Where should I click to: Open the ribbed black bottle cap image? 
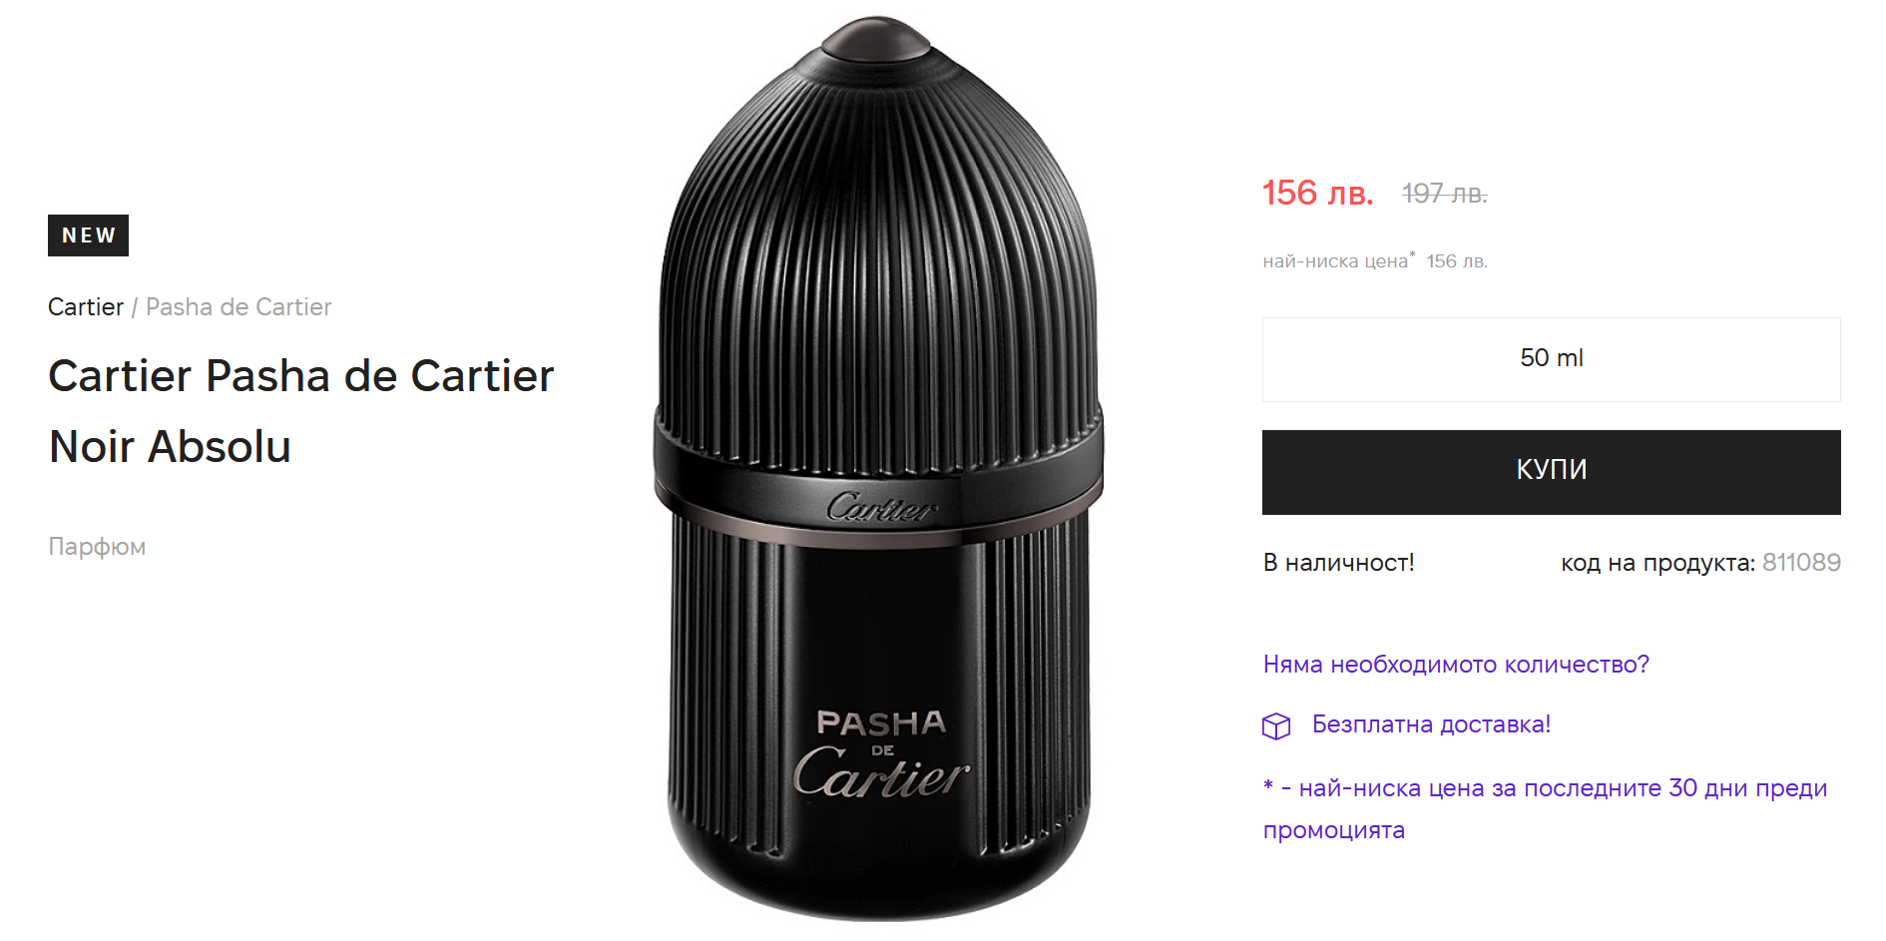(x=878, y=259)
